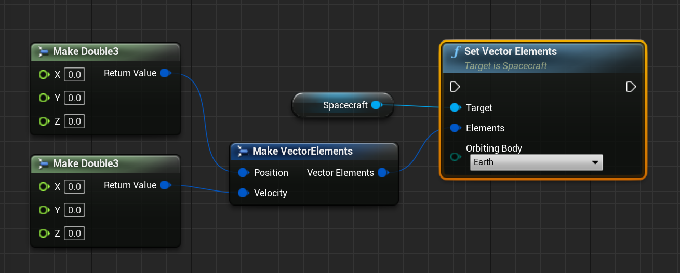Open the Orbiting Body Earth dropdown
The height and width of the screenshot is (273, 680).
point(536,162)
